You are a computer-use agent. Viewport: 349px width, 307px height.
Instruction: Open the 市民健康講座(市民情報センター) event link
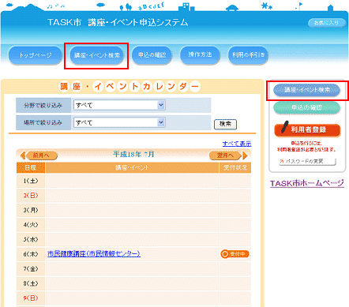94,254
